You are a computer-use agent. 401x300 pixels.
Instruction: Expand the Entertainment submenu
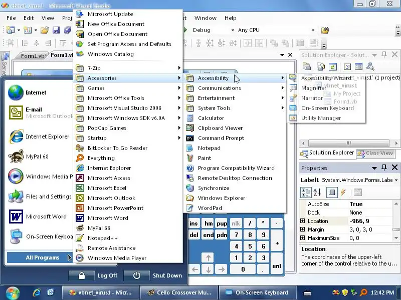[x=235, y=98]
